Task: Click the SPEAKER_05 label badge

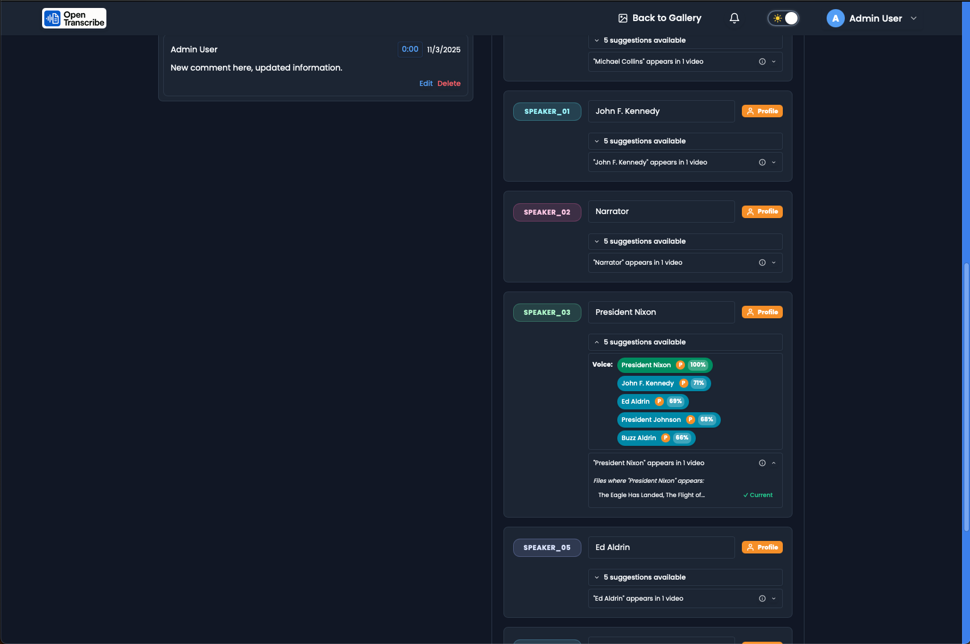Action: [x=547, y=548]
